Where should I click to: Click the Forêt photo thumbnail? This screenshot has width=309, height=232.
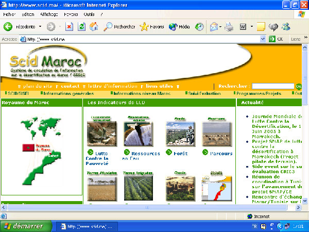180,134
